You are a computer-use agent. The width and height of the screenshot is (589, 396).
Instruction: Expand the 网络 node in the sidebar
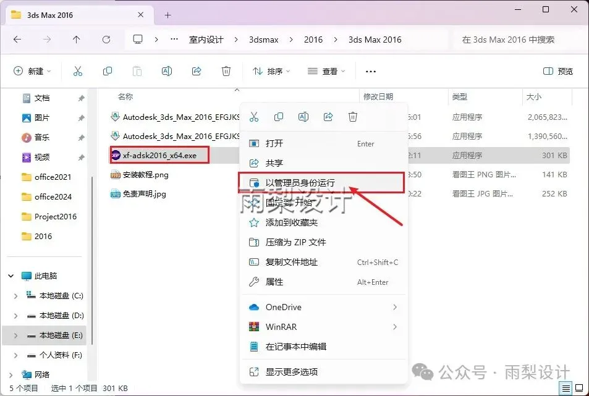coord(11,374)
